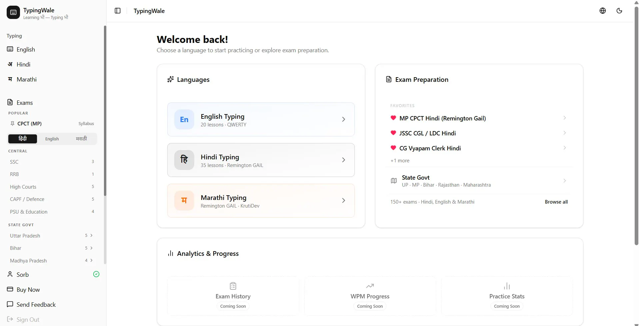The width and height of the screenshot is (639, 326).
Task: Click the bar chart icon beside Analytics & Progress
Action: [x=171, y=253]
